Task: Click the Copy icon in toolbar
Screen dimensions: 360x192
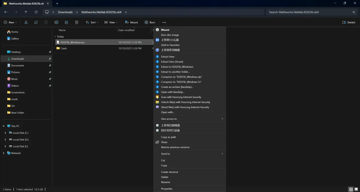Action: (36, 22)
